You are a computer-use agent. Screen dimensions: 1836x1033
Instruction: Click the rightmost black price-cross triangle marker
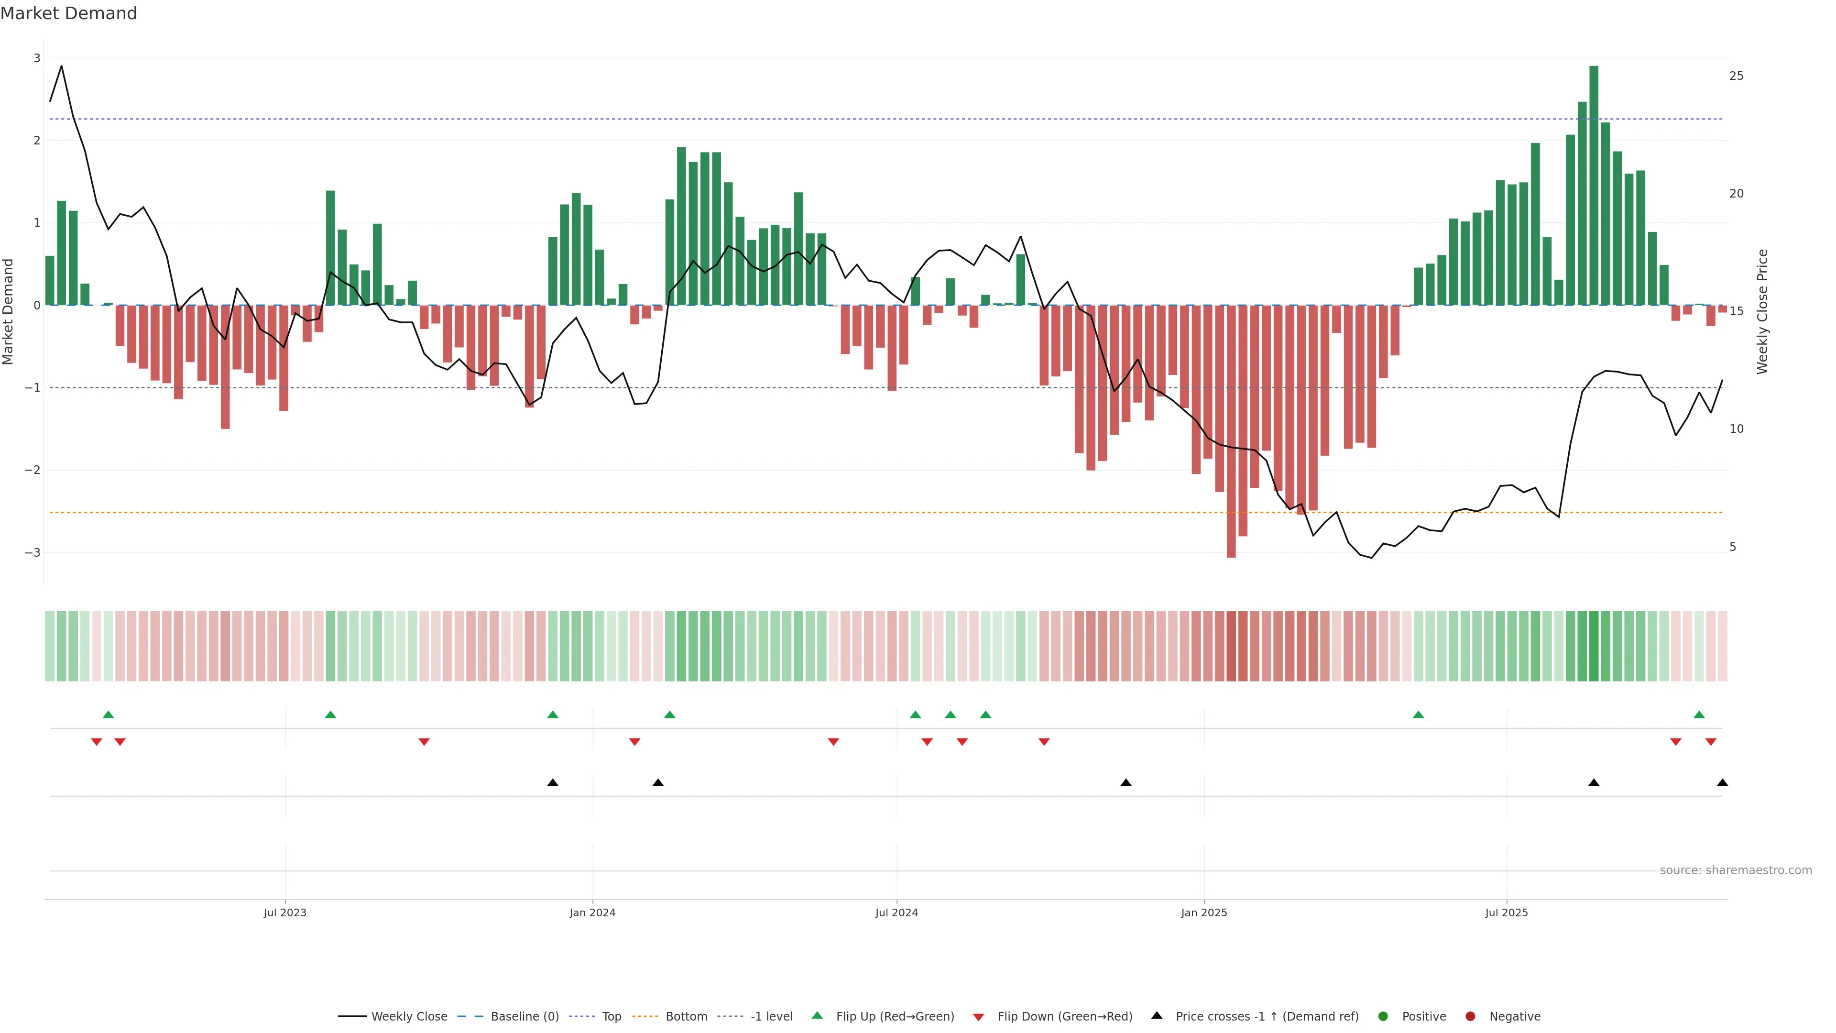pos(1722,783)
